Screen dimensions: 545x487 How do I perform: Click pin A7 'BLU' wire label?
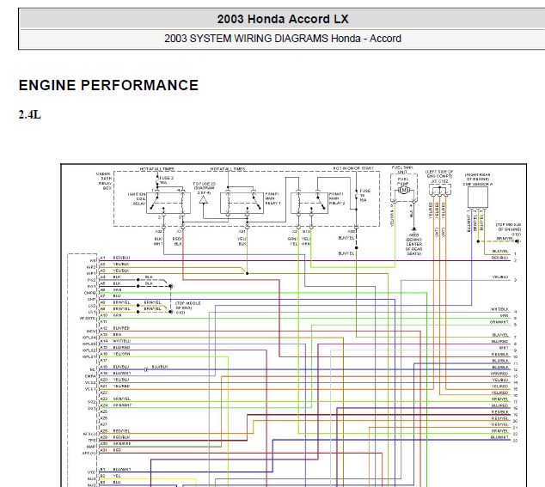pos(117,296)
